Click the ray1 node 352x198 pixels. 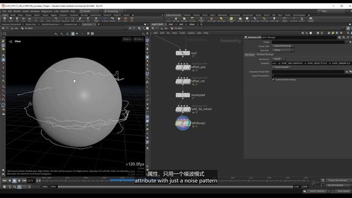point(183,53)
